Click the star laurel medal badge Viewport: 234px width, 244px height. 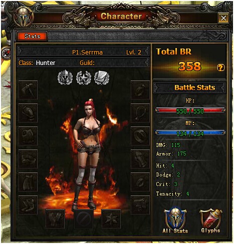[x=84, y=77]
